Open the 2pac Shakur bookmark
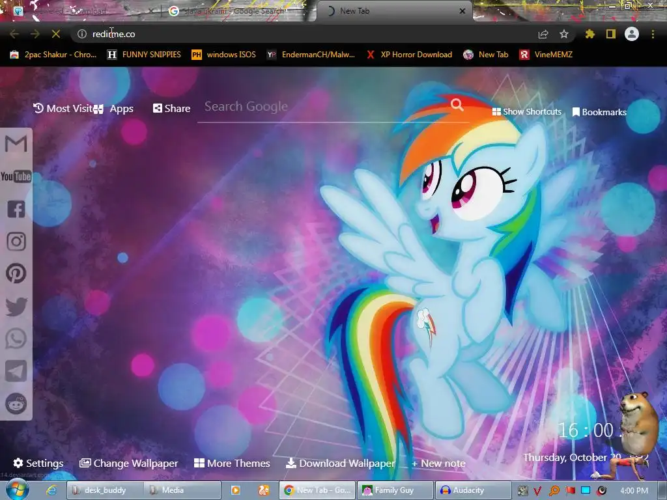Viewport: 667px width, 500px height. tap(53, 55)
